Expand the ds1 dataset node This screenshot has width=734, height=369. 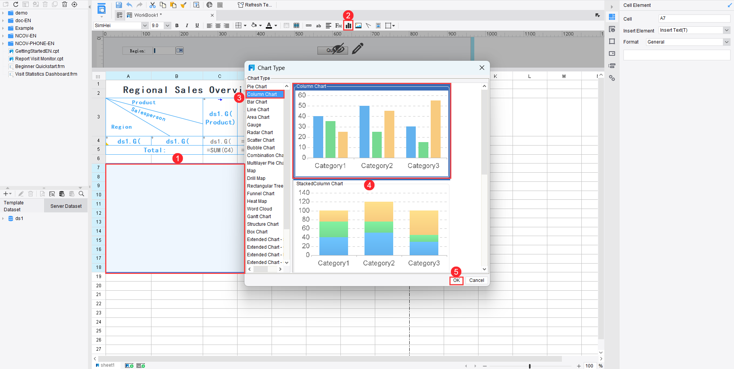3,218
